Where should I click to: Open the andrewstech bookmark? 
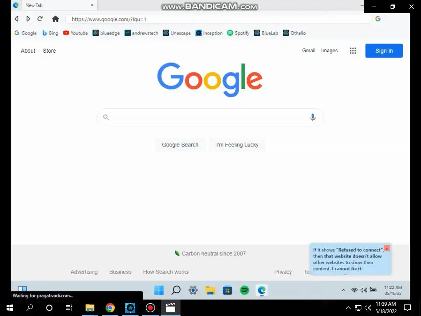(141, 33)
